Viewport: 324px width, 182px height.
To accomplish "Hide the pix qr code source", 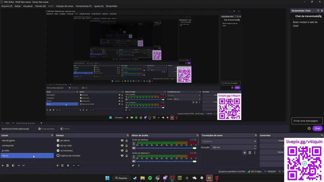I will 122,146.
